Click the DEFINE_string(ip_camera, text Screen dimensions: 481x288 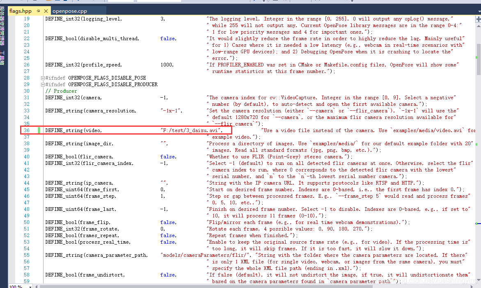[x=79, y=183]
